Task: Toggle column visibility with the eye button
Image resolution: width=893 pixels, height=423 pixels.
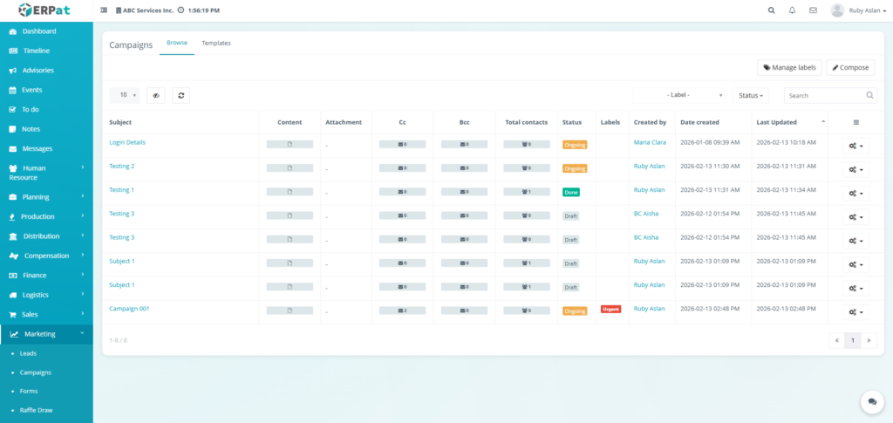Action: 156,95
